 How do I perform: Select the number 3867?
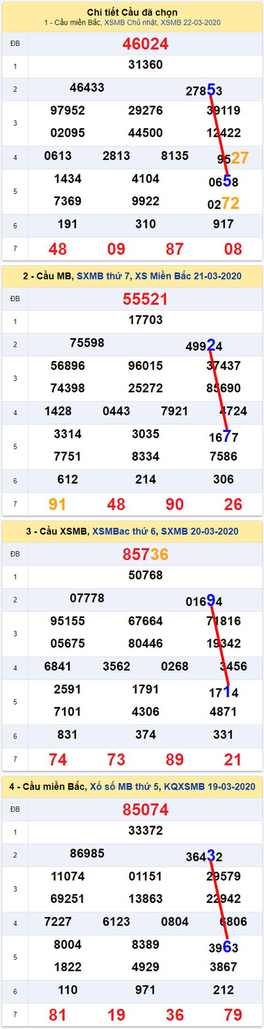coord(223,967)
